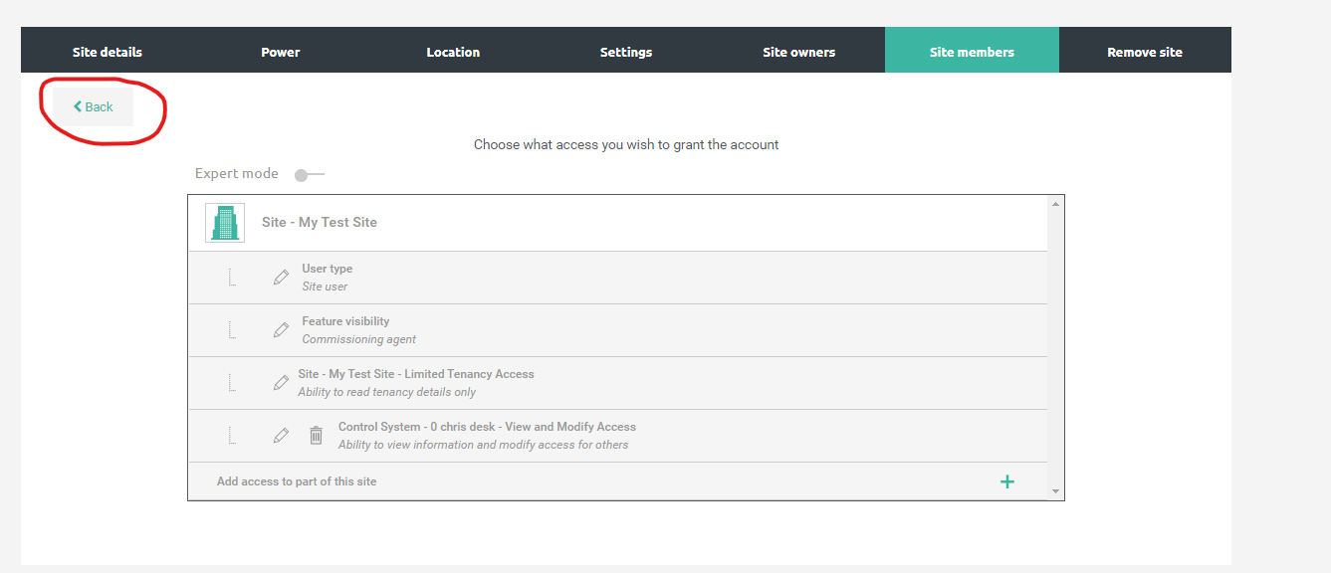
Task: Click the green building site icon
Action: click(225, 223)
